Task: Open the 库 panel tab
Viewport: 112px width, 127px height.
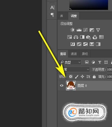Action: tap(62, 16)
